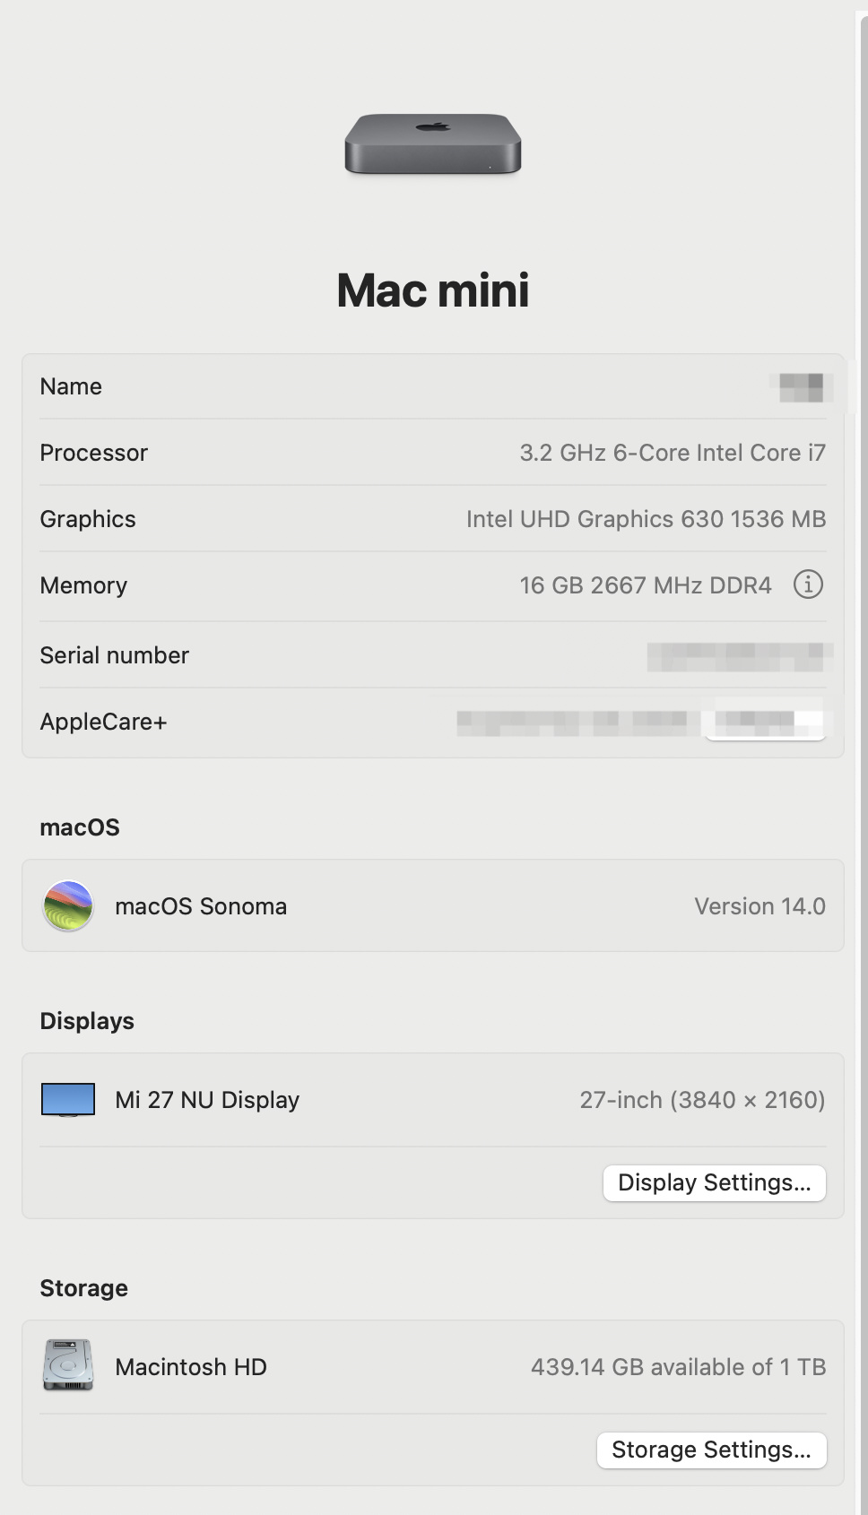The height and width of the screenshot is (1515, 868).
Task: Click the Macintosh HD label
Action: [191, 1367]
